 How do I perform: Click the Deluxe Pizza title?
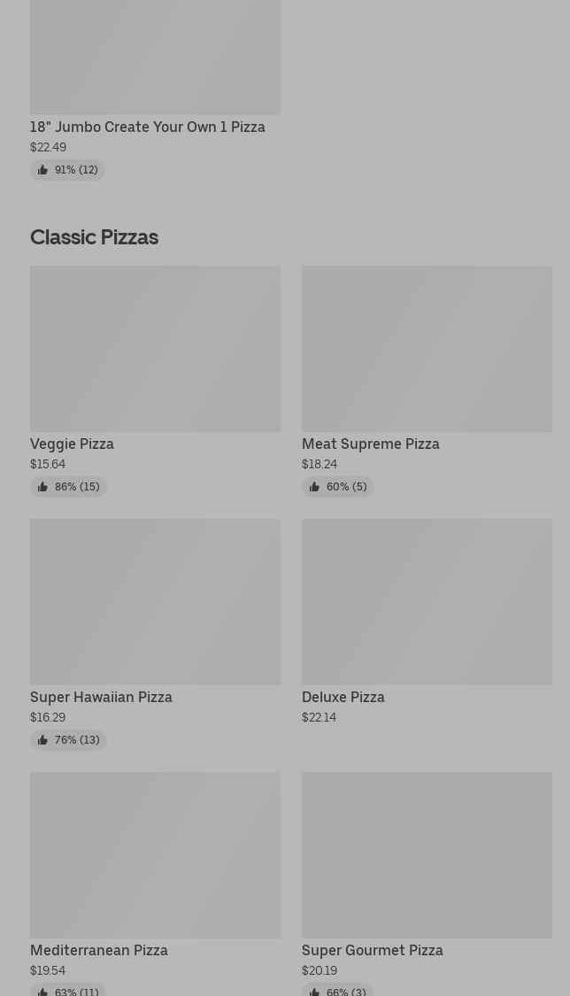[x=343, y=697]
